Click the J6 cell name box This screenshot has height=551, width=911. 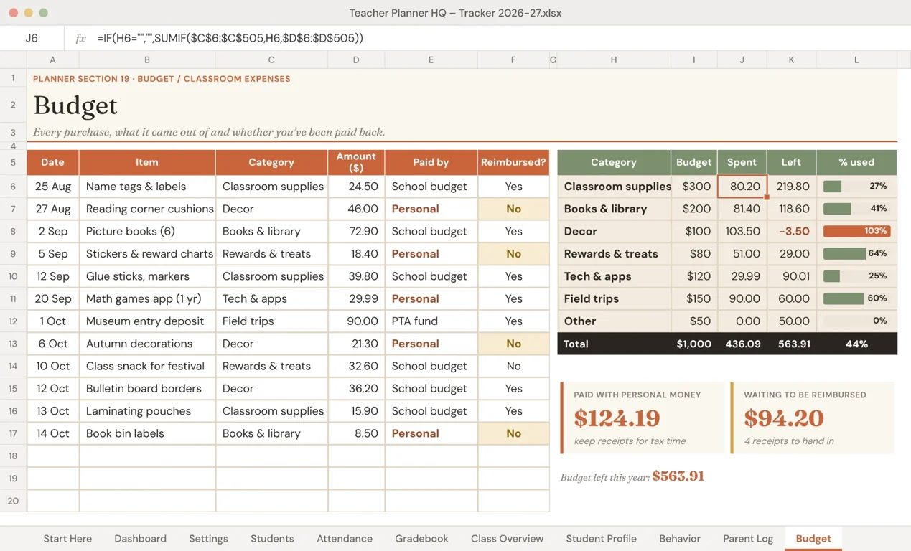[32, 38]
